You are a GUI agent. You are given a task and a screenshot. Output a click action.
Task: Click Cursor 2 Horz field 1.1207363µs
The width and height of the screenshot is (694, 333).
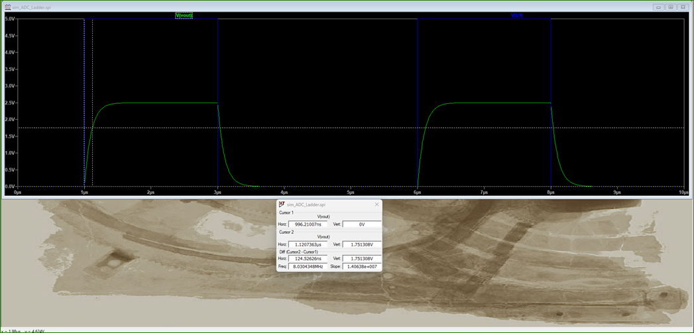click(x=308, y=244)
